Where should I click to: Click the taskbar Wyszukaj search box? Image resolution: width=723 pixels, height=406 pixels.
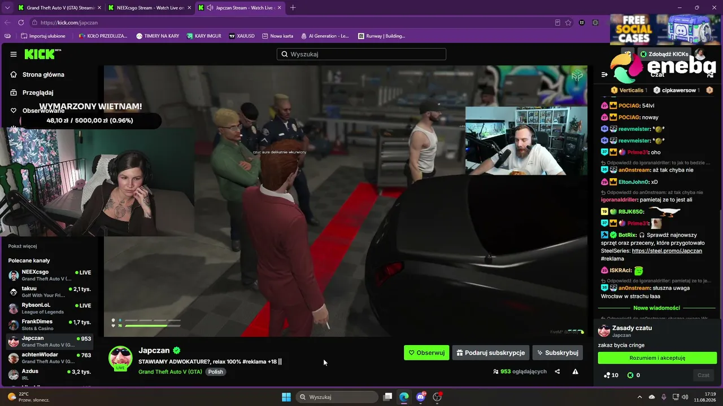pos(338,397)
